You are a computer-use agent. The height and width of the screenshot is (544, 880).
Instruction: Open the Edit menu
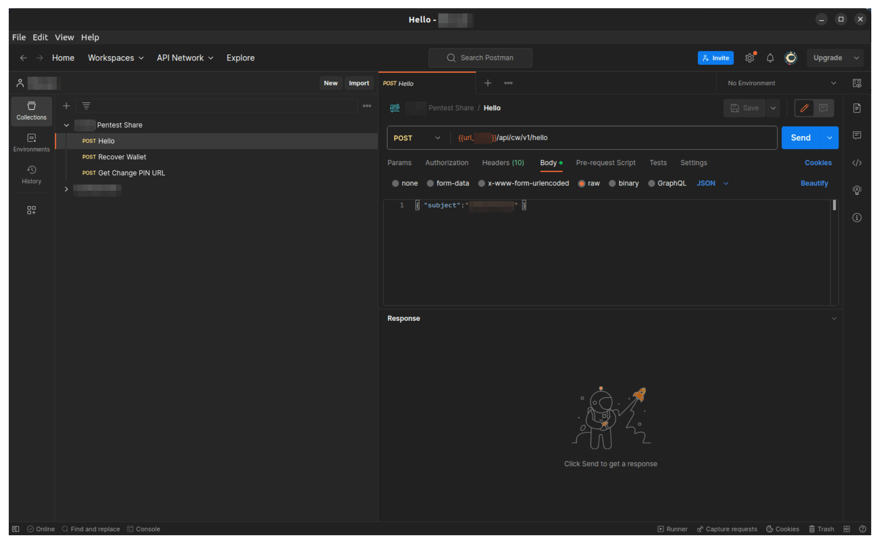coord(40,37)
